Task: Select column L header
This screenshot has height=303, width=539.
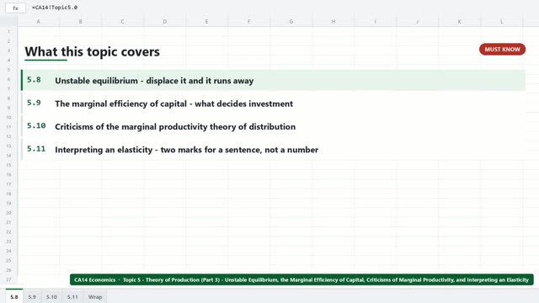Action: tap(502, 21)
